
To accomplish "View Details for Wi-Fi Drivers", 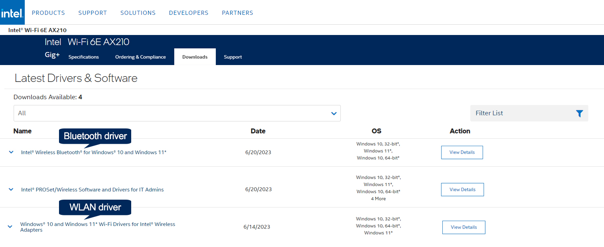I will 463,227.
